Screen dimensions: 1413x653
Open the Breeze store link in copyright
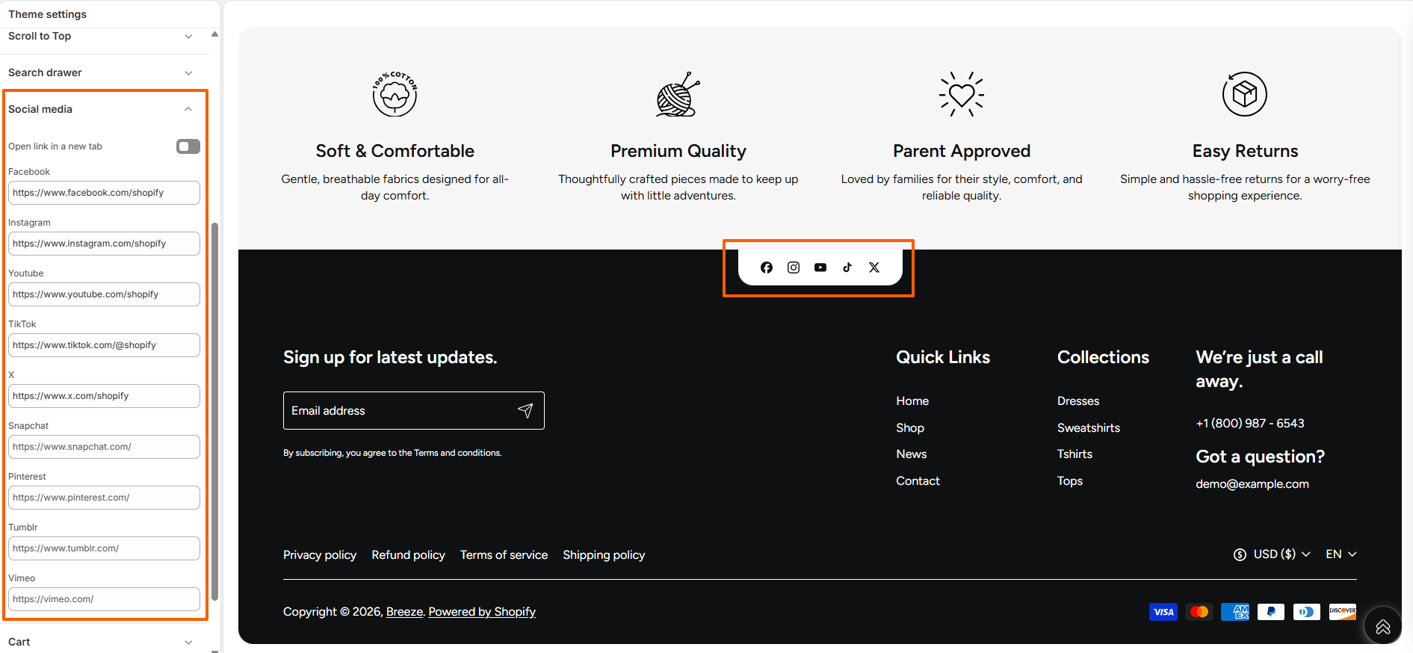404,612
